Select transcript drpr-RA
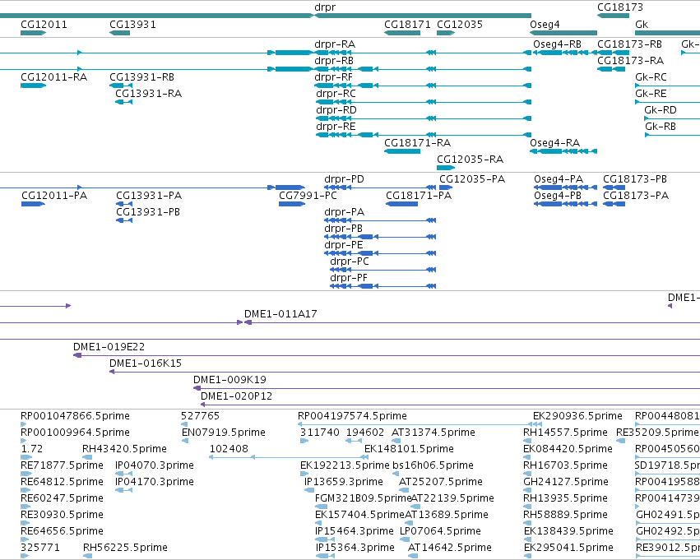 coord(335,44)
